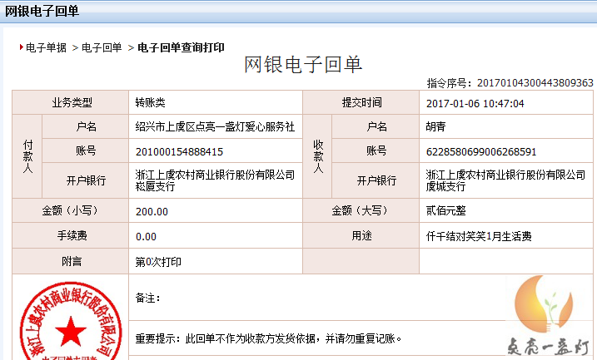The image size is (597, 360).
Task: Click the 付款人 vertical label
Action: pos(27,156)
